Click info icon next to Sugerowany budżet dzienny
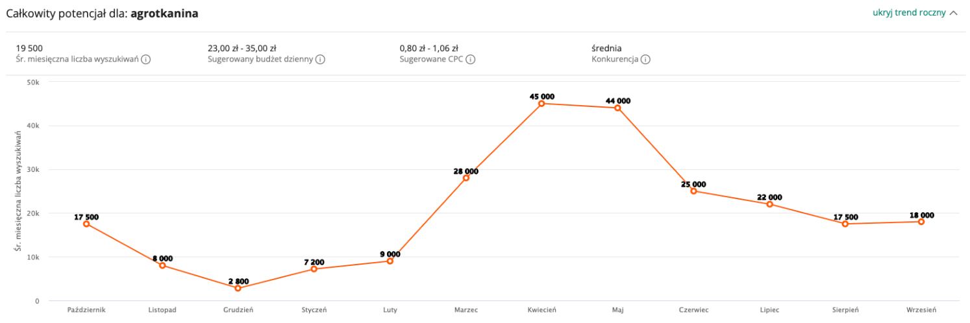The height and width of the screenshot is (323, 970). pyautogui.click(x=320, y=60)
